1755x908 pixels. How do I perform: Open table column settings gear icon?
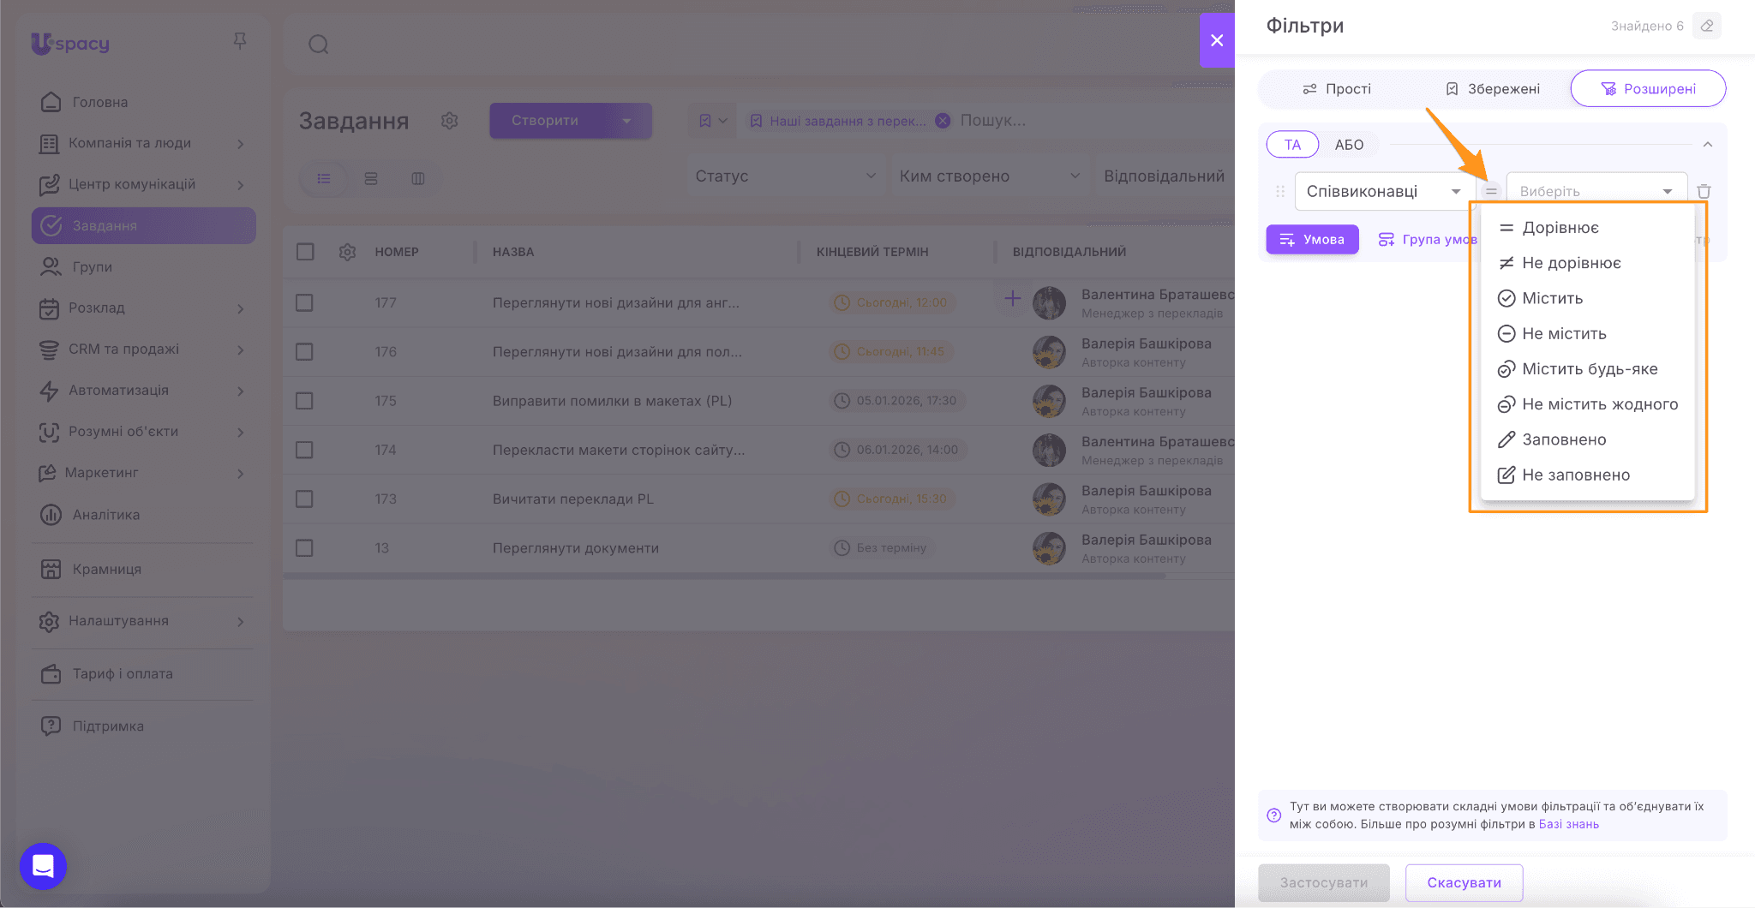pos(347,252)
